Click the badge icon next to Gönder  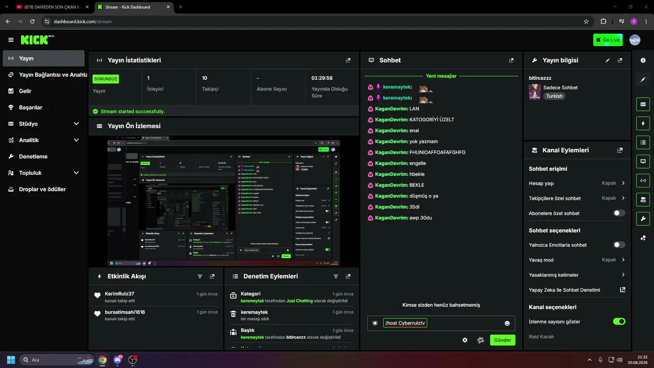pyautogui.click(x=480, y=340)
